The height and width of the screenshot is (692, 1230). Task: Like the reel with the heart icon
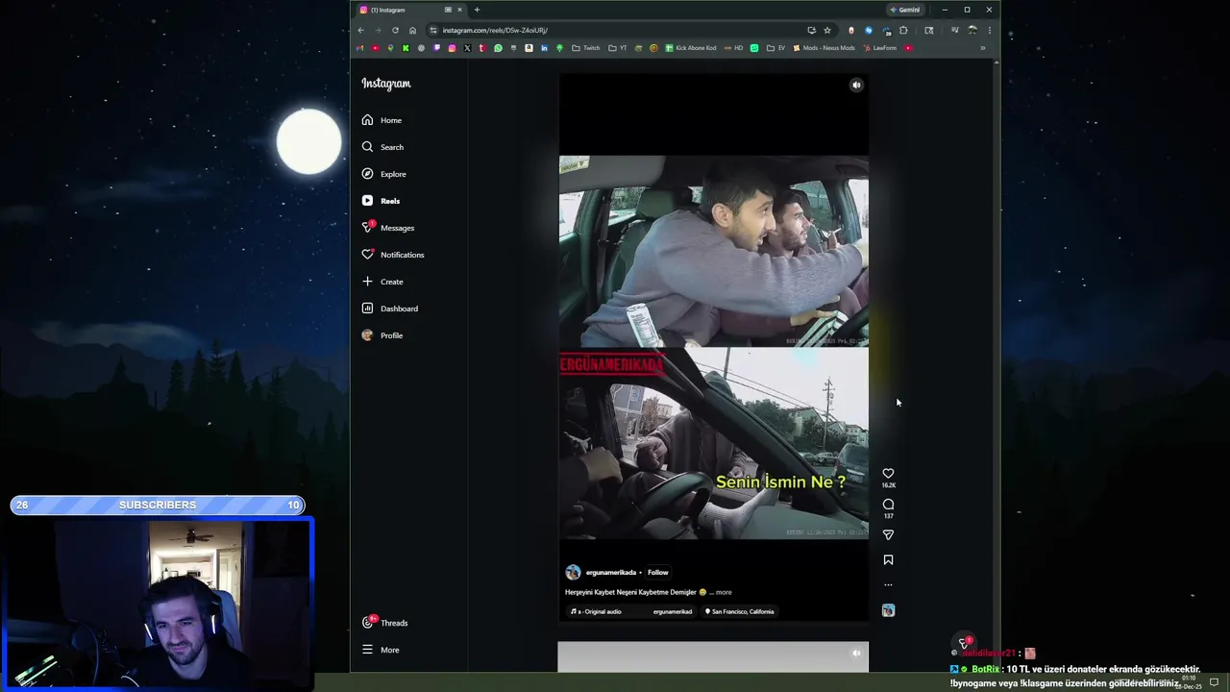pos(888,474)
